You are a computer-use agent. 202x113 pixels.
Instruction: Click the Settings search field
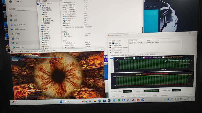tap(23, 9)
